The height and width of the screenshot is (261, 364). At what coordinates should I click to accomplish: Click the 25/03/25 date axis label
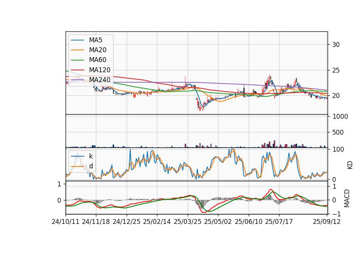[188, 222]
